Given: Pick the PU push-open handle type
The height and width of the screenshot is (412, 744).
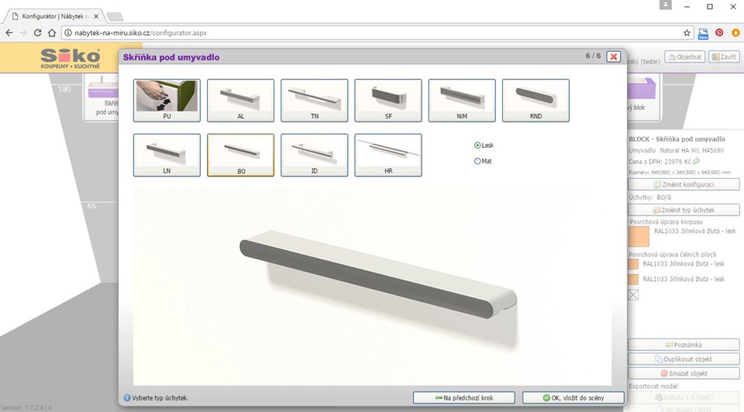Looking at the screenshot, I should pyautogui.click(x=167, y=101).
